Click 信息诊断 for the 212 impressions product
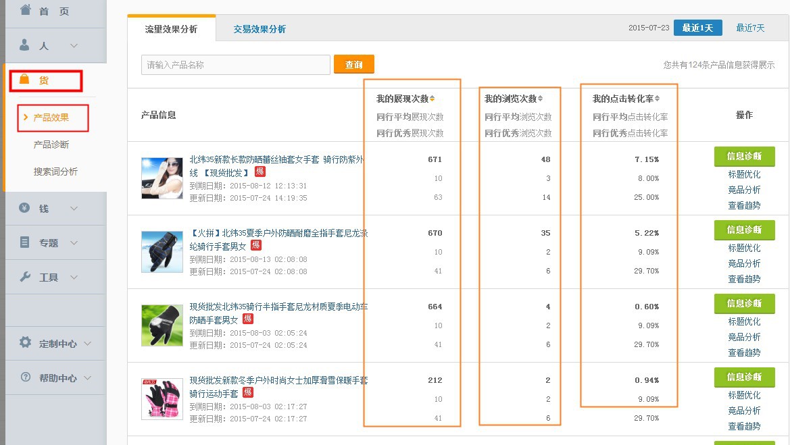The height and width of the screenshot is (445, 790). [744, 377]
